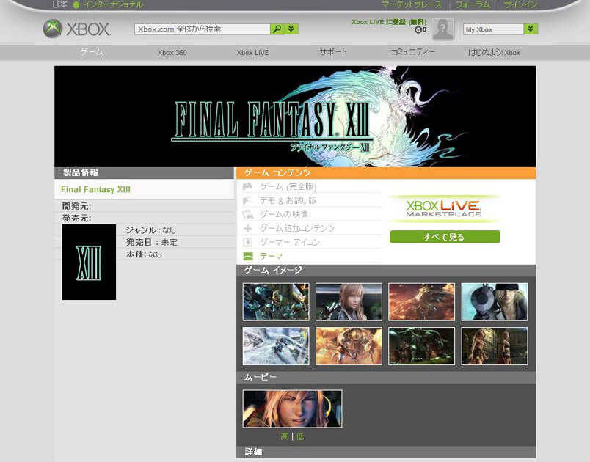The image size is (590, 462).
Task: Focus the Xbox.com search input field
Action: pos(203,29)
